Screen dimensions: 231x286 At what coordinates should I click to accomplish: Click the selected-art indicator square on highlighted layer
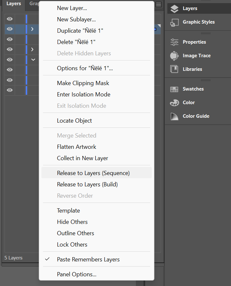[x=155, y=29]
